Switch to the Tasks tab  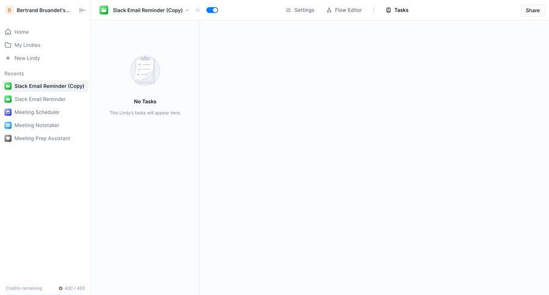[x=397, y=10]
